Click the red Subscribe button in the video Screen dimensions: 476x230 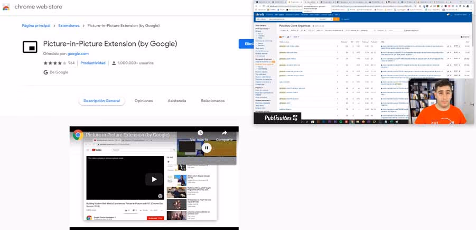point(155,218)
